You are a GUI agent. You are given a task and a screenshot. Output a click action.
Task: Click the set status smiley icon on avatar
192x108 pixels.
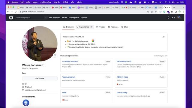point(55,55)
